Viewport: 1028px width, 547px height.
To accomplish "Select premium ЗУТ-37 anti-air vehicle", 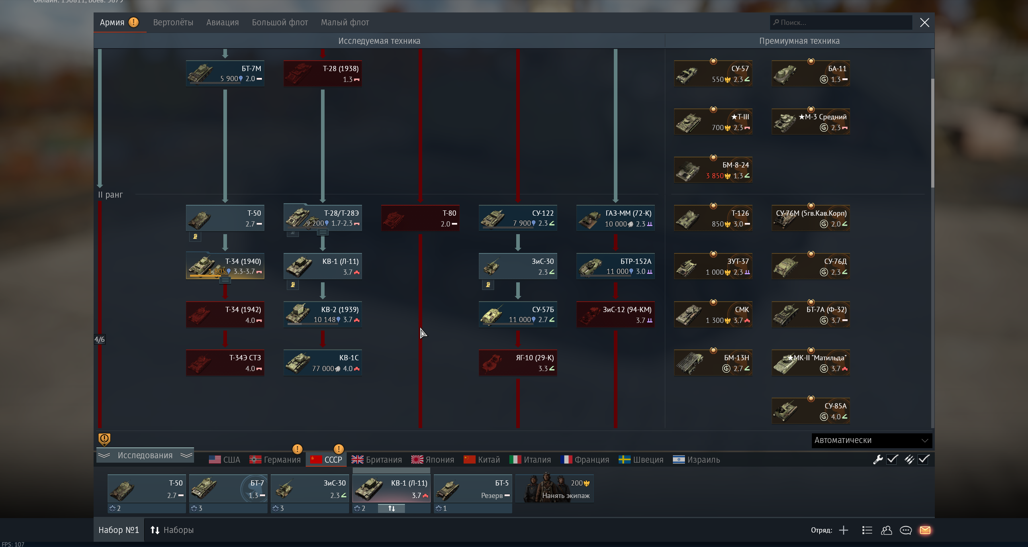I will tap(713, 266).
